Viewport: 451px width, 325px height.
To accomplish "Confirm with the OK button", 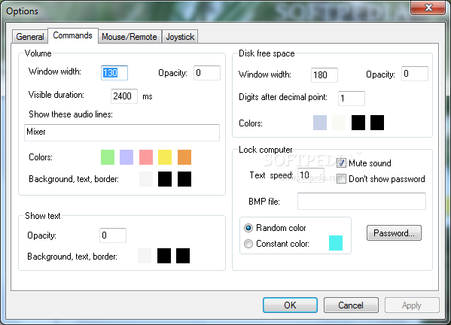I will (290, 305).
